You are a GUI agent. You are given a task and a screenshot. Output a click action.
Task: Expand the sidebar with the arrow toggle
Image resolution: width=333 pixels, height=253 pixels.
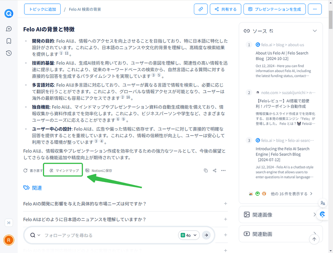tap(9, 223)
